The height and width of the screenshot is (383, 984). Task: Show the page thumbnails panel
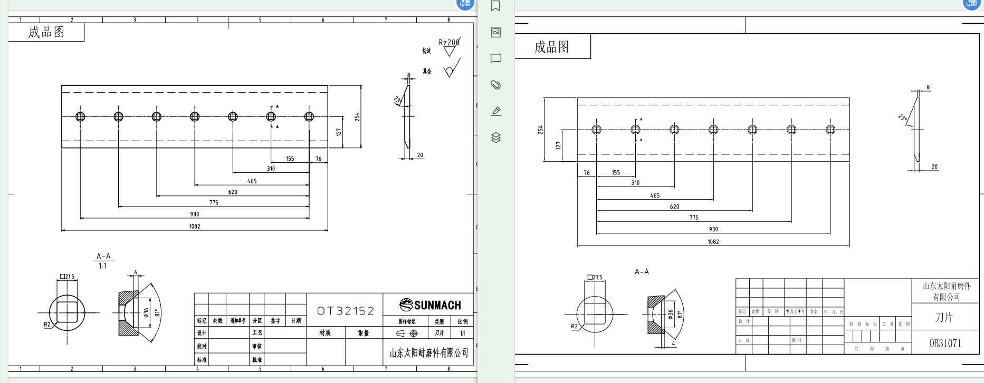click(x=495, y=32)
